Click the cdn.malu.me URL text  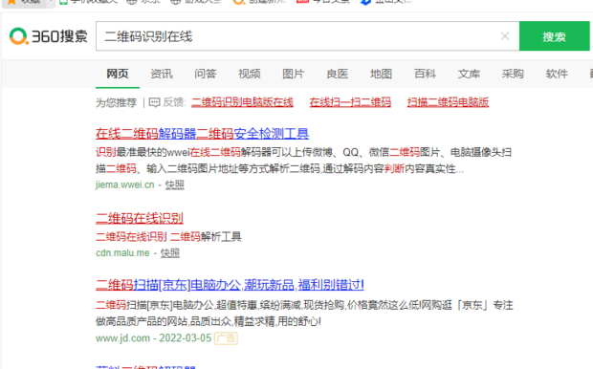[x=122, y=253]
